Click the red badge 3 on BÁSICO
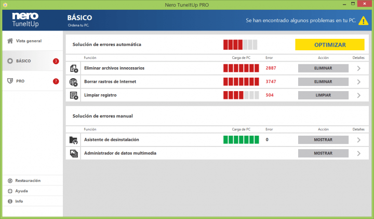The width and height of the screenshot is (374, 219). click(56, 61)
